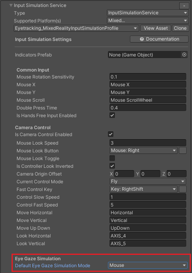Screen dimensions: 192x273
Task: Click the Input Simulation Settings heading
Action: coord(43,39)
